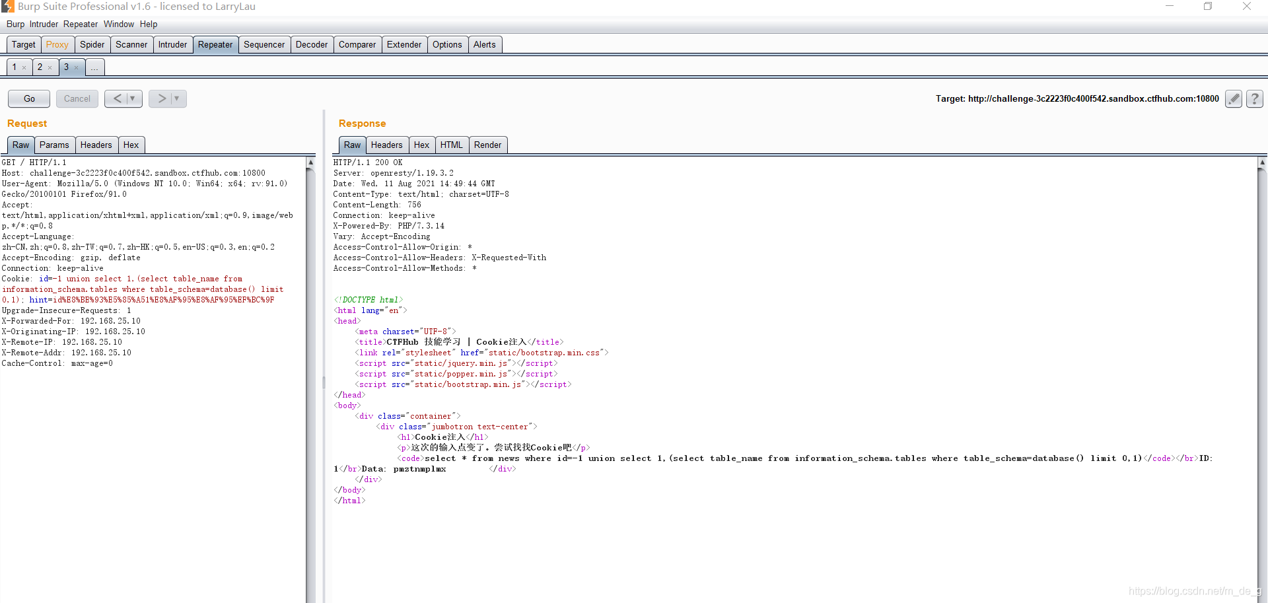This screenshot has height=603, width=1268.
Task: Click the 'Server: openresty/1.19.3.2' header line
Action: click(x=394, y=173)
